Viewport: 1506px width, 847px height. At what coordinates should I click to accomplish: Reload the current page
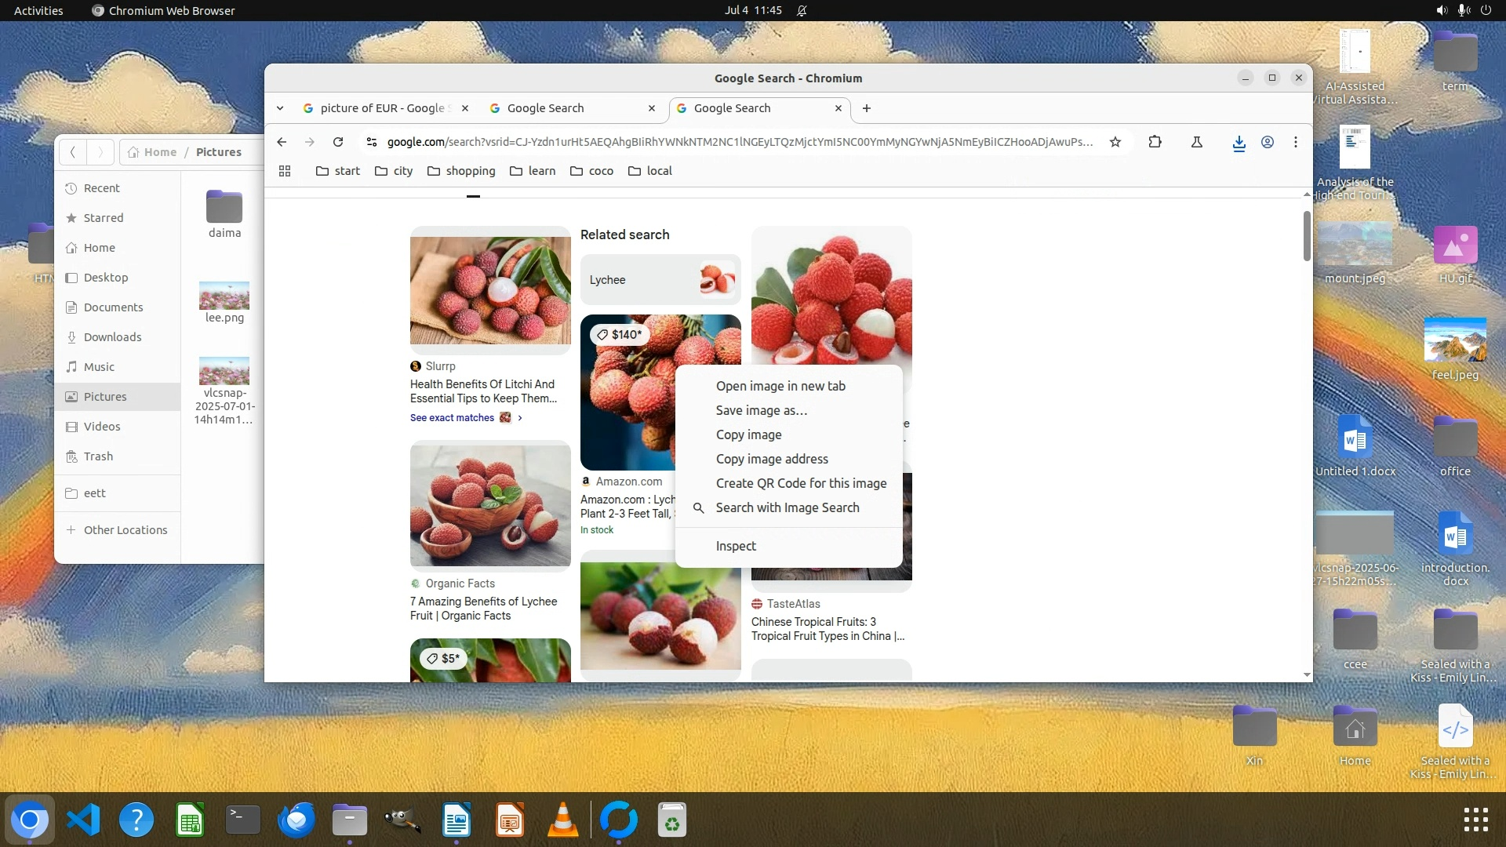[x=338, y=142]
